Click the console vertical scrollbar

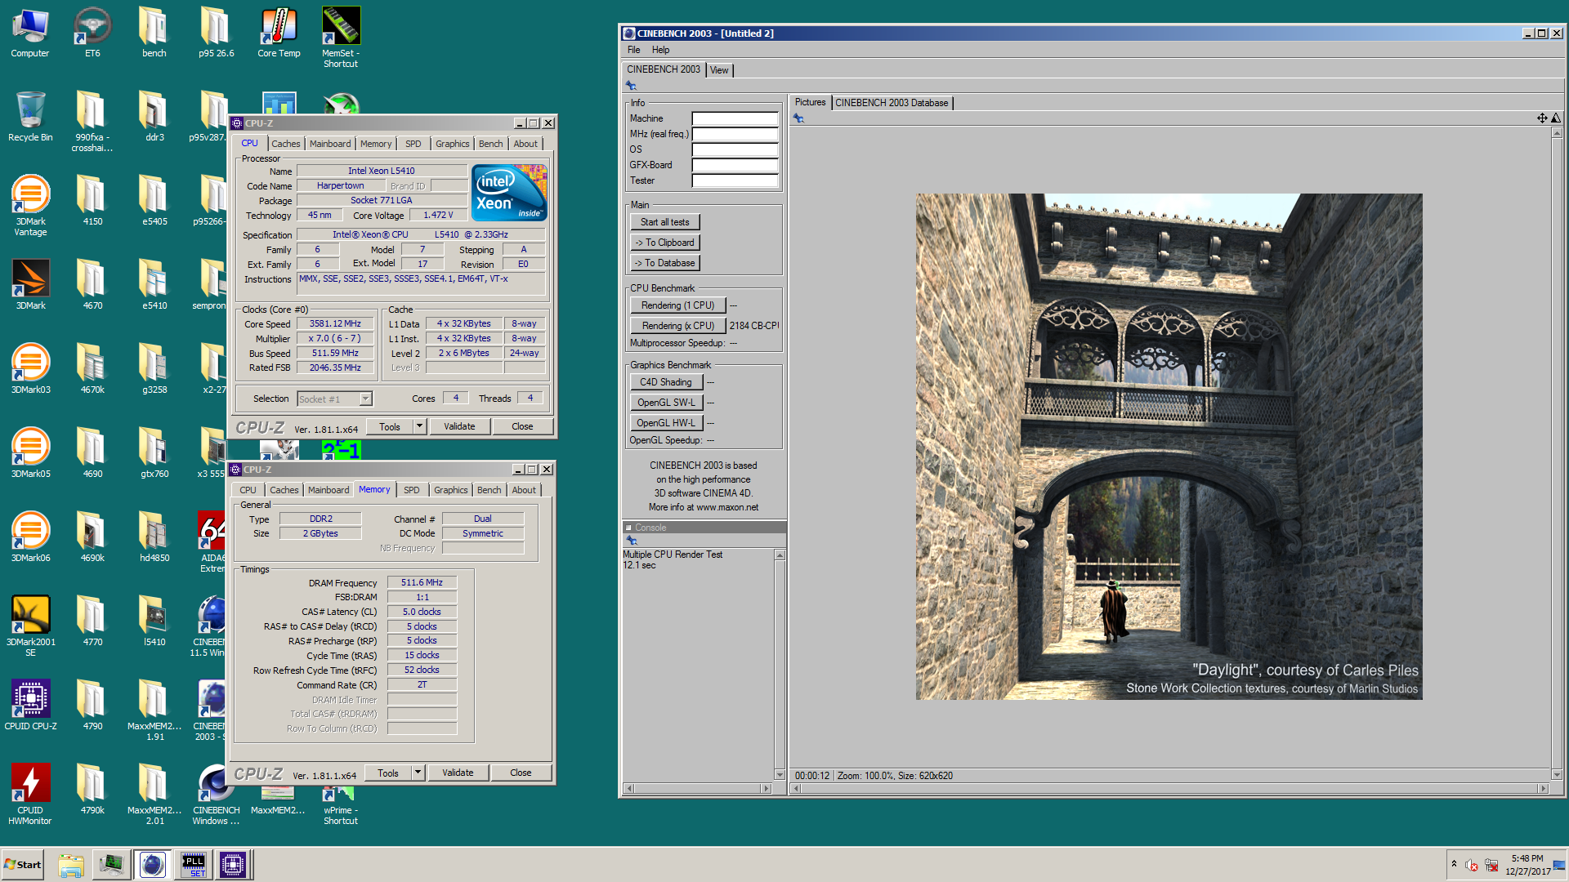(780, 665)
